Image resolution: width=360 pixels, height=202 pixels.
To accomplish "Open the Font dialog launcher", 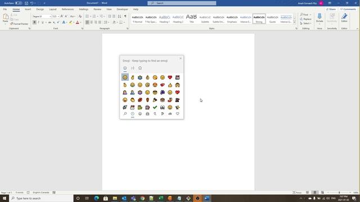I will pos(83,29).
